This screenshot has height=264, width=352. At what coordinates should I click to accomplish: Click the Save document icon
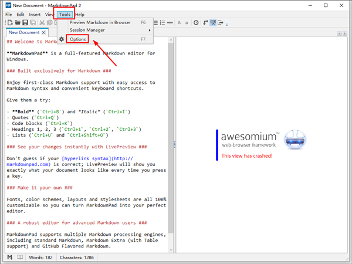tap(25, 23)
